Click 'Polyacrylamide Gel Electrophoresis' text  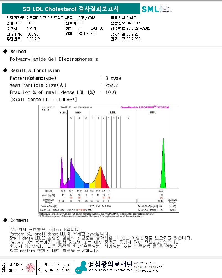(x=54, y=59)
